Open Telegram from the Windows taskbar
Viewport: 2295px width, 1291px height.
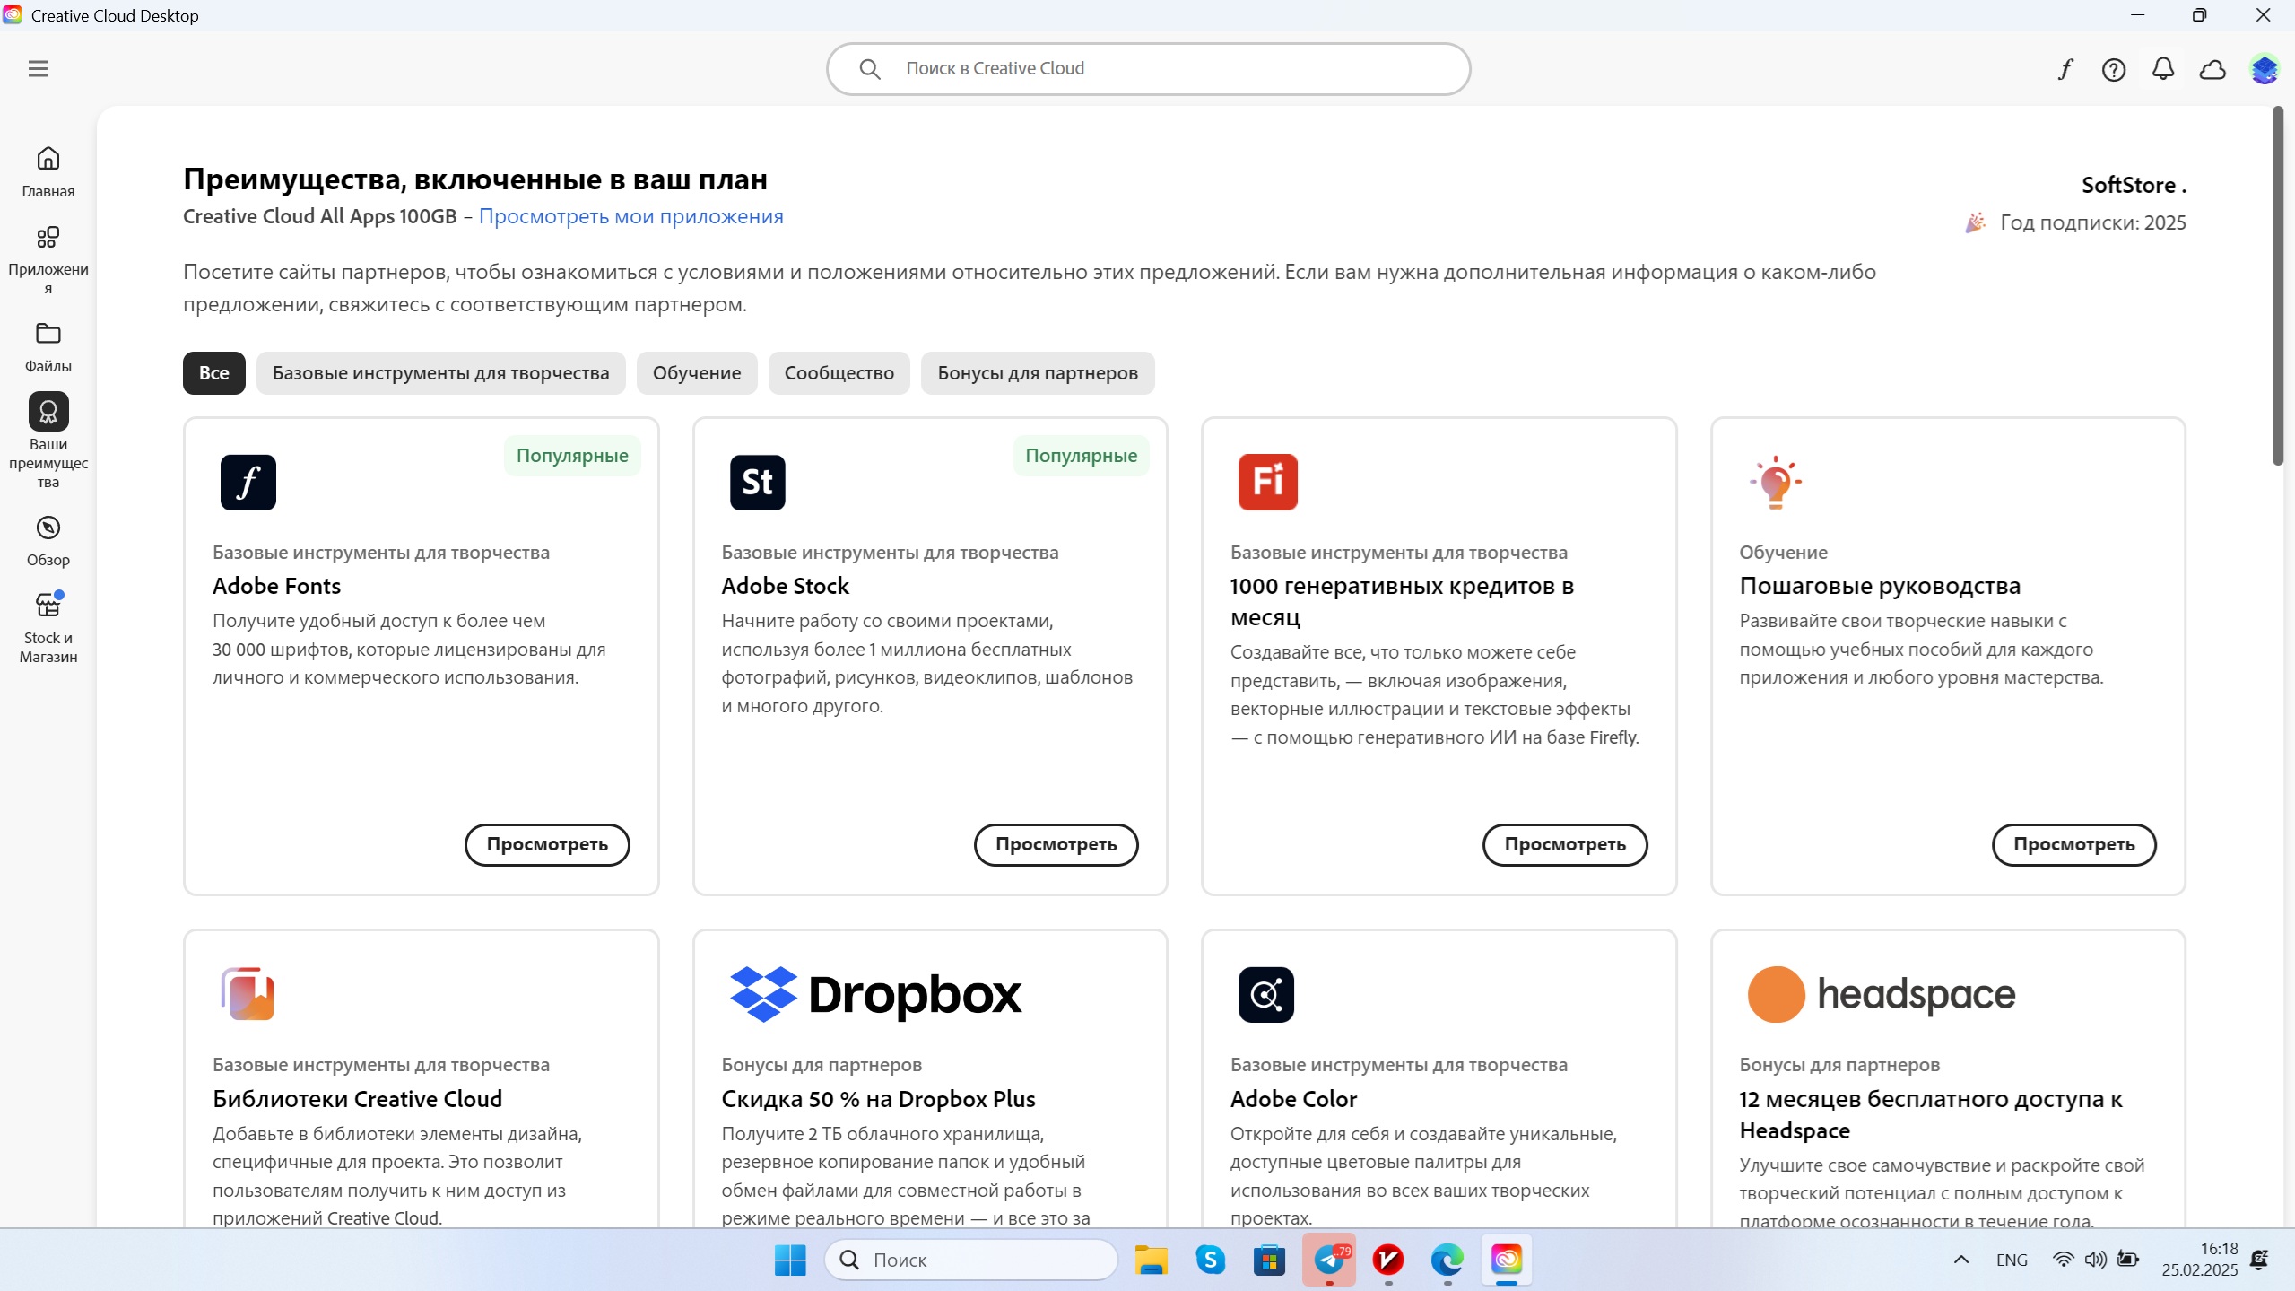pos(1329,1260)
